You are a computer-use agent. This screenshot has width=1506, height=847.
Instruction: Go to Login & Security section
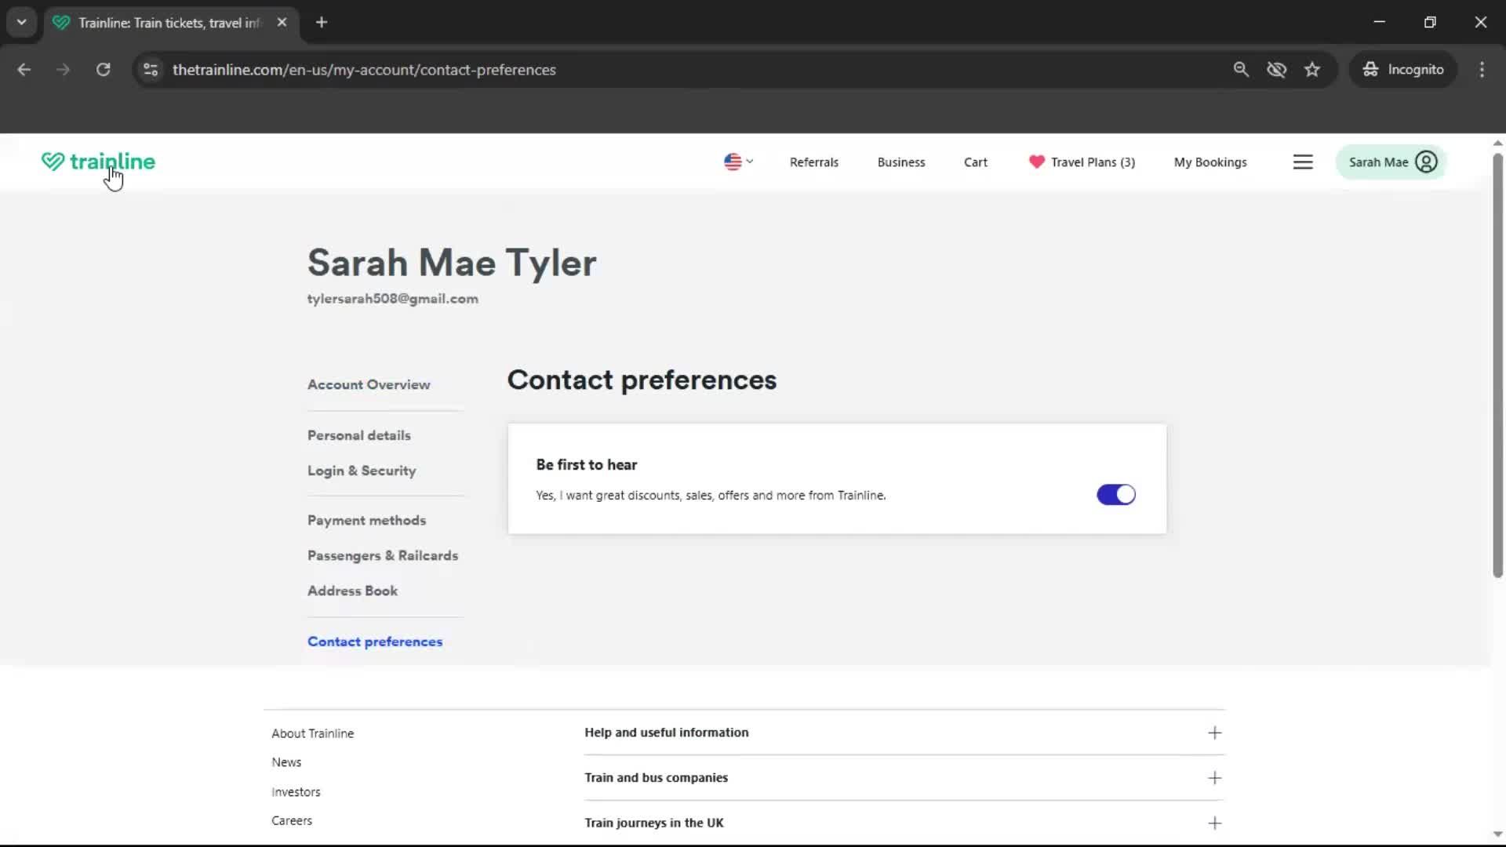362,471
